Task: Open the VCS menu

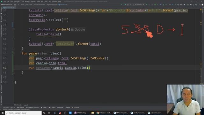Action: tap(50, 2)
